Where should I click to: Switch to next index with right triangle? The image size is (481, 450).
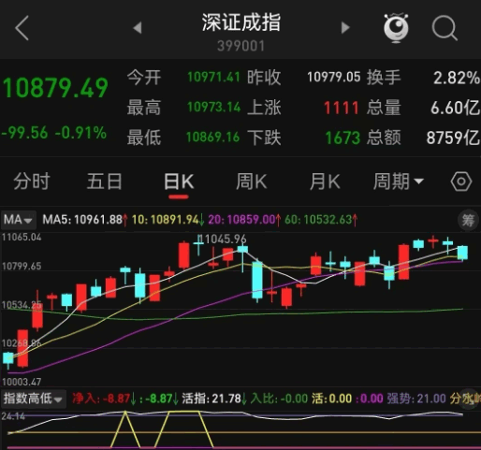coord(345,27)
